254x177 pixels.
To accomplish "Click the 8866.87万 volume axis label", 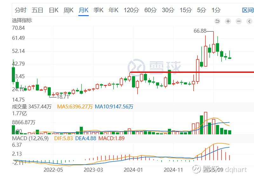I will 23,122.
